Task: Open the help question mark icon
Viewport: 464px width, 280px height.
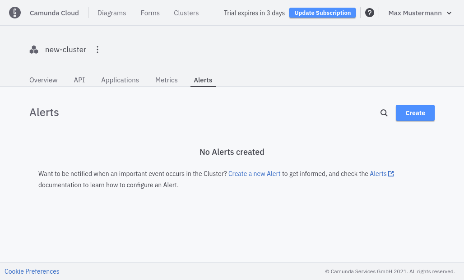Action: tap(369, 13)
